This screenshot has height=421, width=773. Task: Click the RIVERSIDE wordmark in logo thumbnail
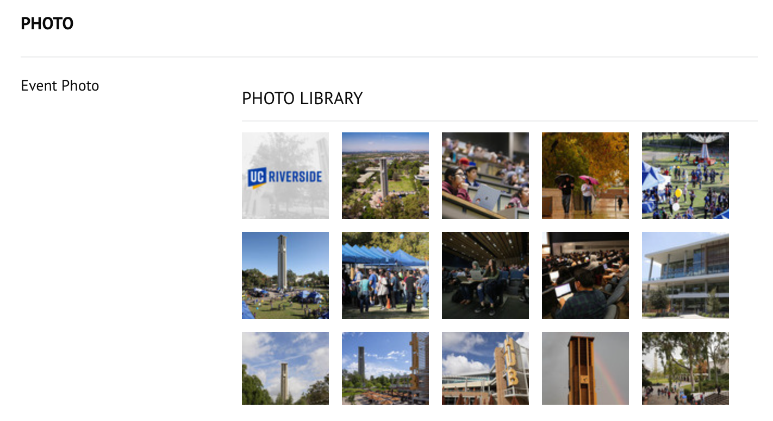[295, 176]
